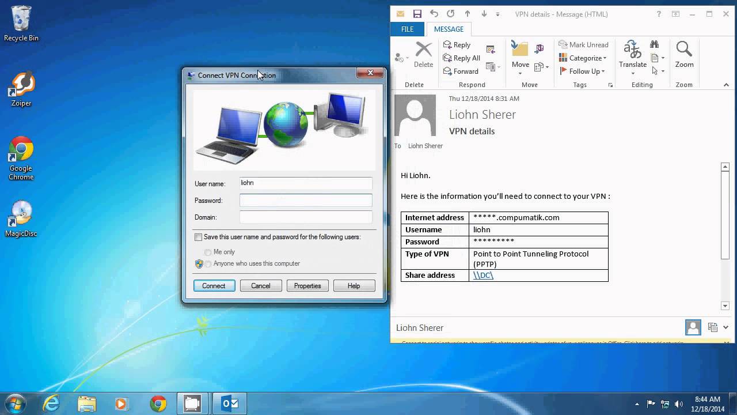Open the Windows Start menu

tap(14, 403)
